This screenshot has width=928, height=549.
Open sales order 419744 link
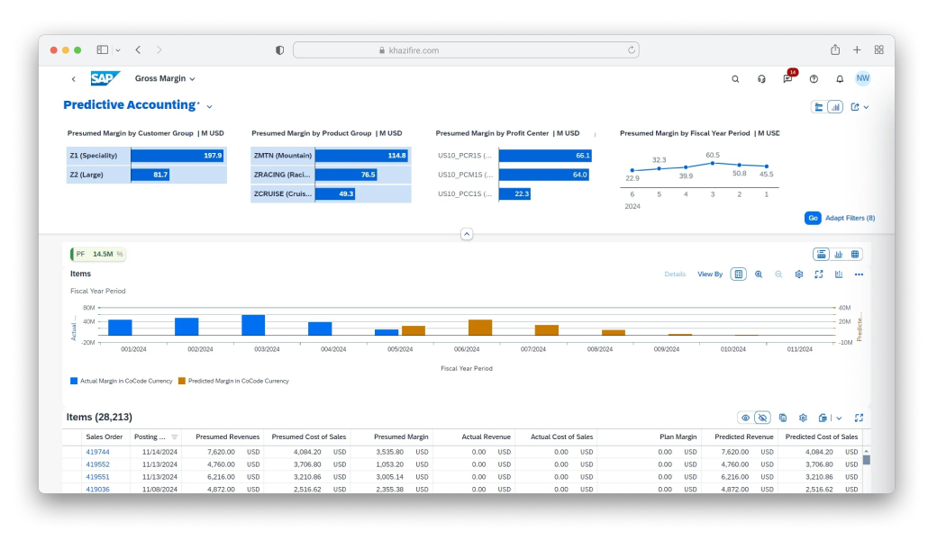click(x=97, y=452)
